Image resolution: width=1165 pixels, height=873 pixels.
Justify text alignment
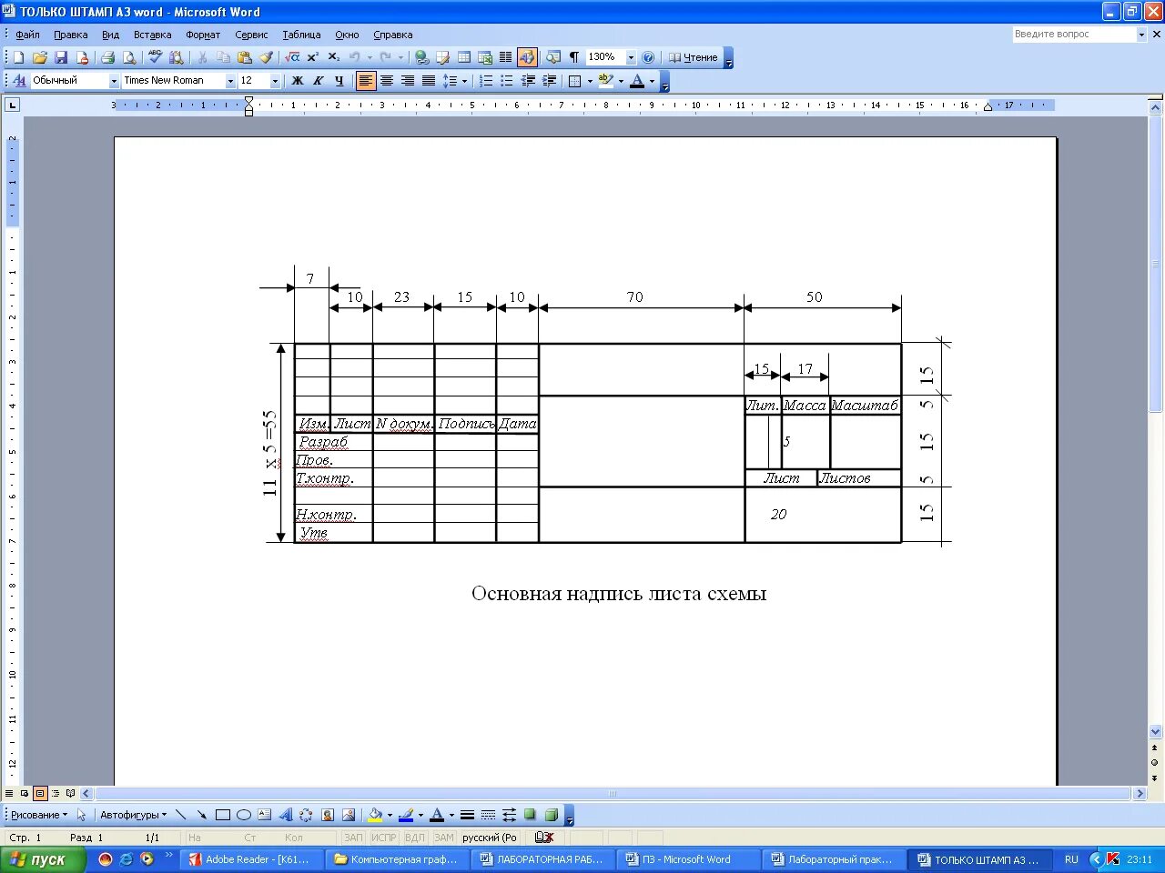(x=429, y=81)
